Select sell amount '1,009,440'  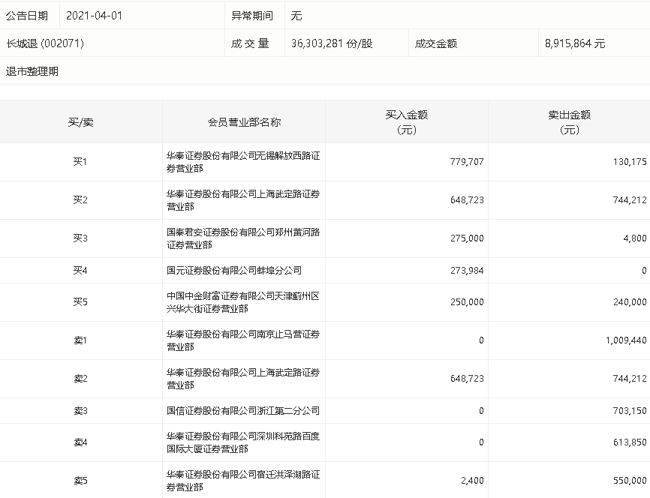pyautogui.click(x=626, y=340)
